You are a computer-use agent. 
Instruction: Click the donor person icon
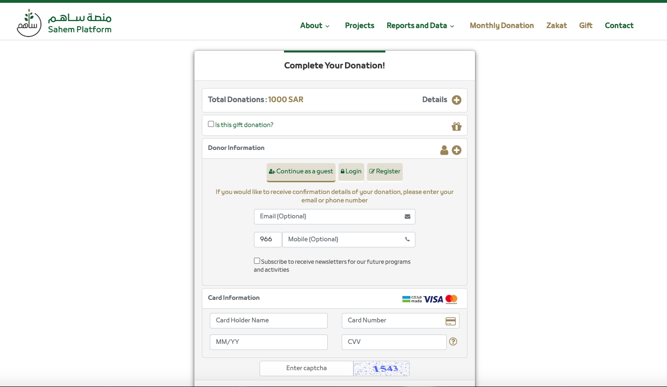click(444, 150)
